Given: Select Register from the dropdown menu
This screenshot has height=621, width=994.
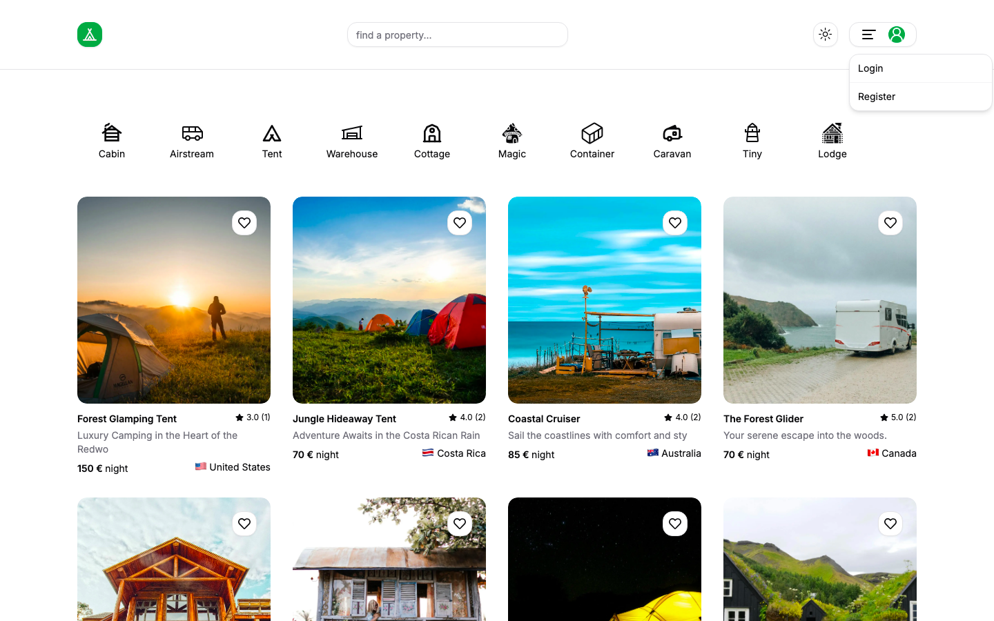Looking at the screenshot, I should click(x=921, y=97).
